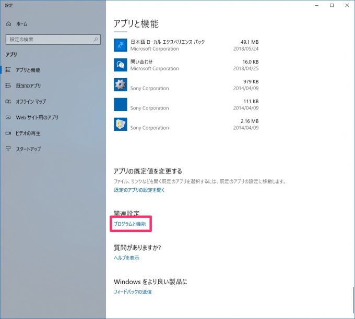
Task: Click the 問い合わせ app icon
Action: point(120,65)
